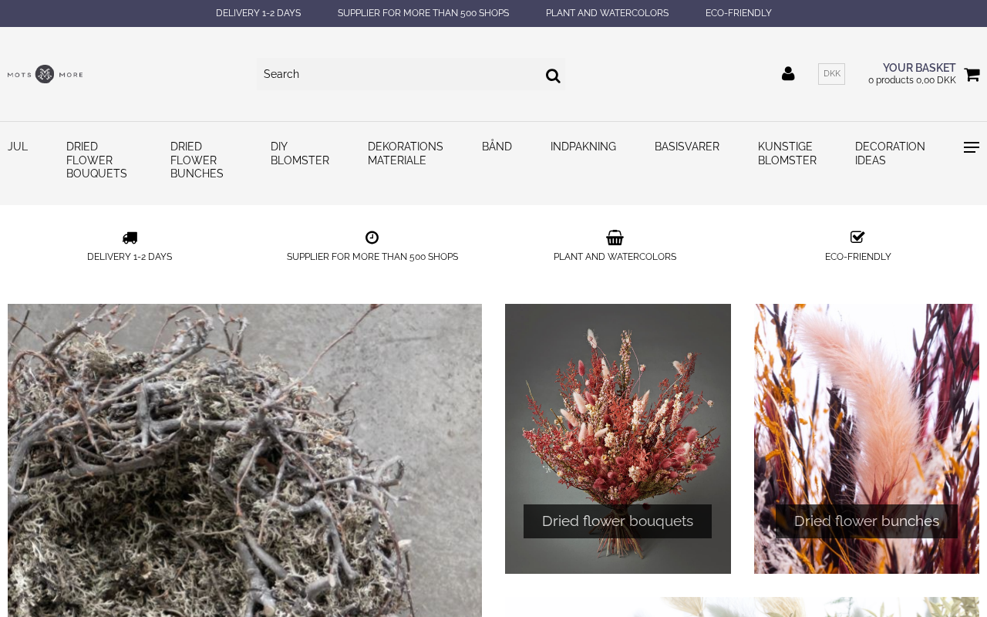Open the Kunstige Blomster menu
The image size is (987, 617).
click(787, 153)
